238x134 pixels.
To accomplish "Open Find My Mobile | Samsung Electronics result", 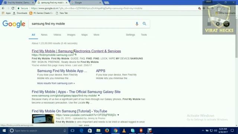I will pyautogui.click(x=76, y=51).
